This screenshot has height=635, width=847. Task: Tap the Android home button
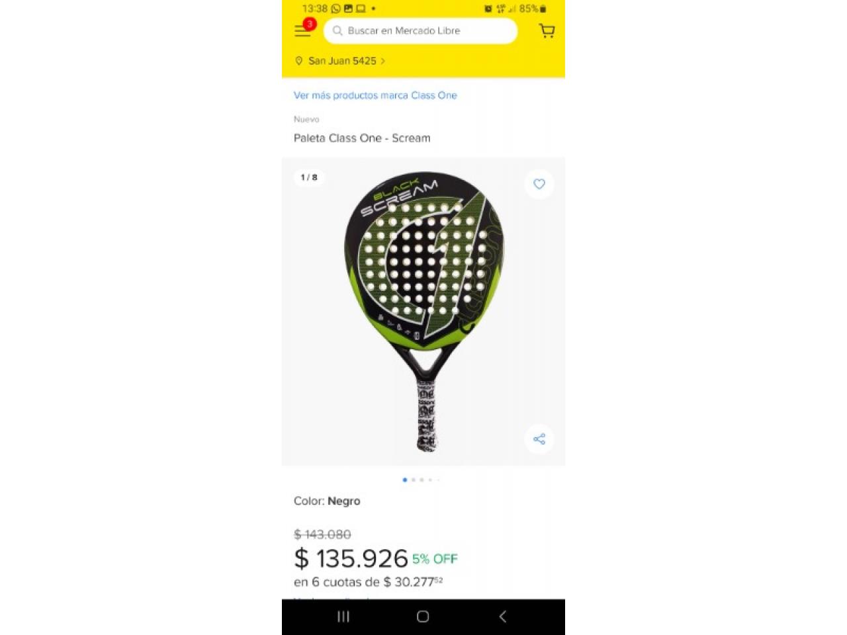(423, 616)
